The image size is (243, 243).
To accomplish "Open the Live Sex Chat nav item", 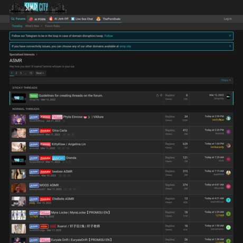I will coord(82,19).
